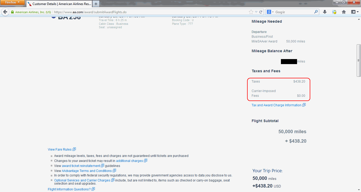Click the Seat : unassigned text
The height and width of the screenshot is (192, 361).
[110, 27]
